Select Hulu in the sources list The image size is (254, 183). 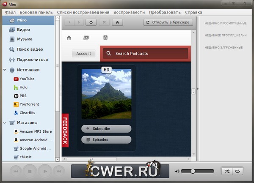click(x=23, y=87)
